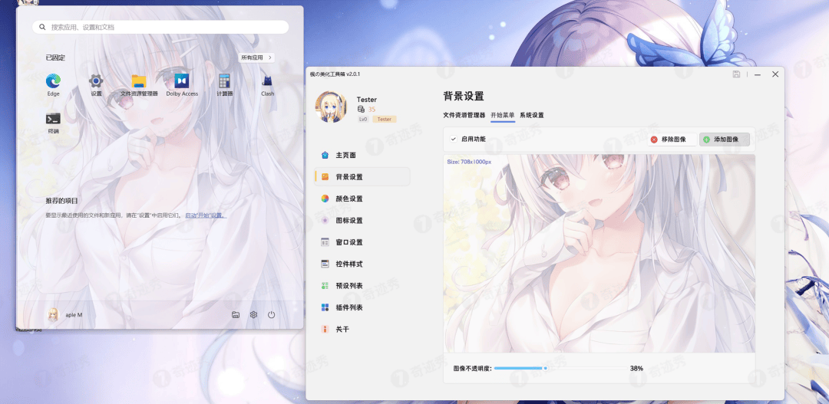
Task: Switch to 文件资源管理器 tab
Action: click(x=464, y=115)
